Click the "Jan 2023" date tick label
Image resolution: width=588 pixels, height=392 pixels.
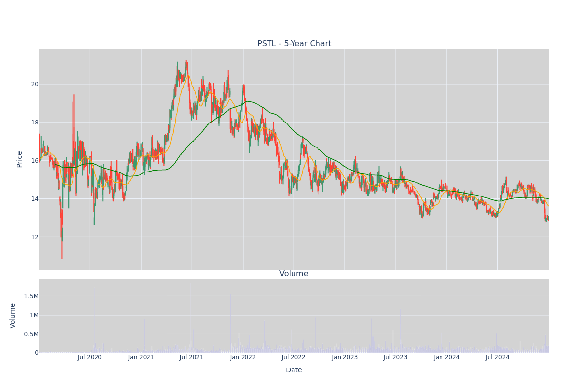coord(345,357)
